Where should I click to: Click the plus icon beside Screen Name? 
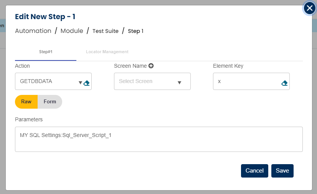point(151,66)
